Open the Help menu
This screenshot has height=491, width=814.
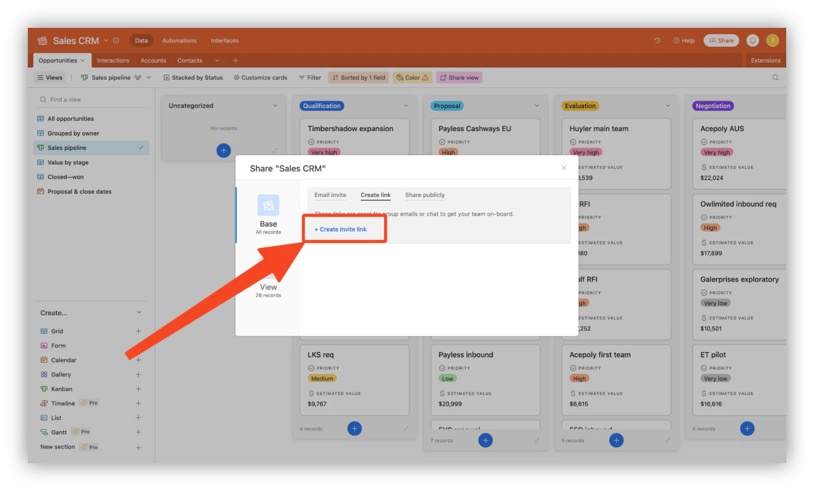pyautogui.click(x=684, y=40)
